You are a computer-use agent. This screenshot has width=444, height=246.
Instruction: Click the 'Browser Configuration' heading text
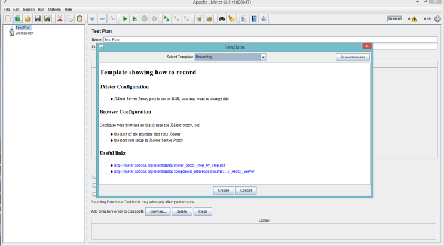click(125, 112)
